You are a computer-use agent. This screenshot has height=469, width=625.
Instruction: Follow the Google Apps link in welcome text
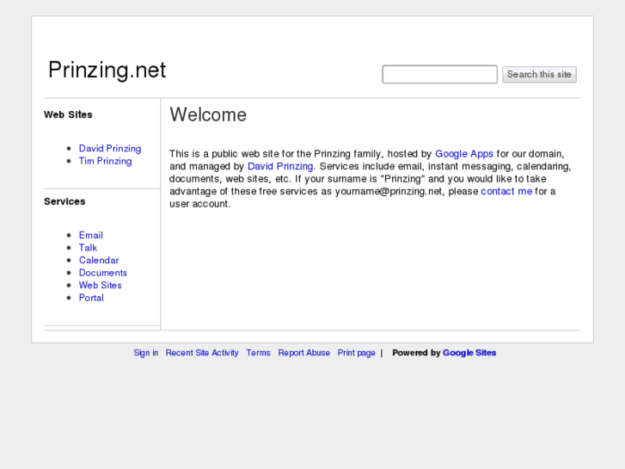[464, 154]
